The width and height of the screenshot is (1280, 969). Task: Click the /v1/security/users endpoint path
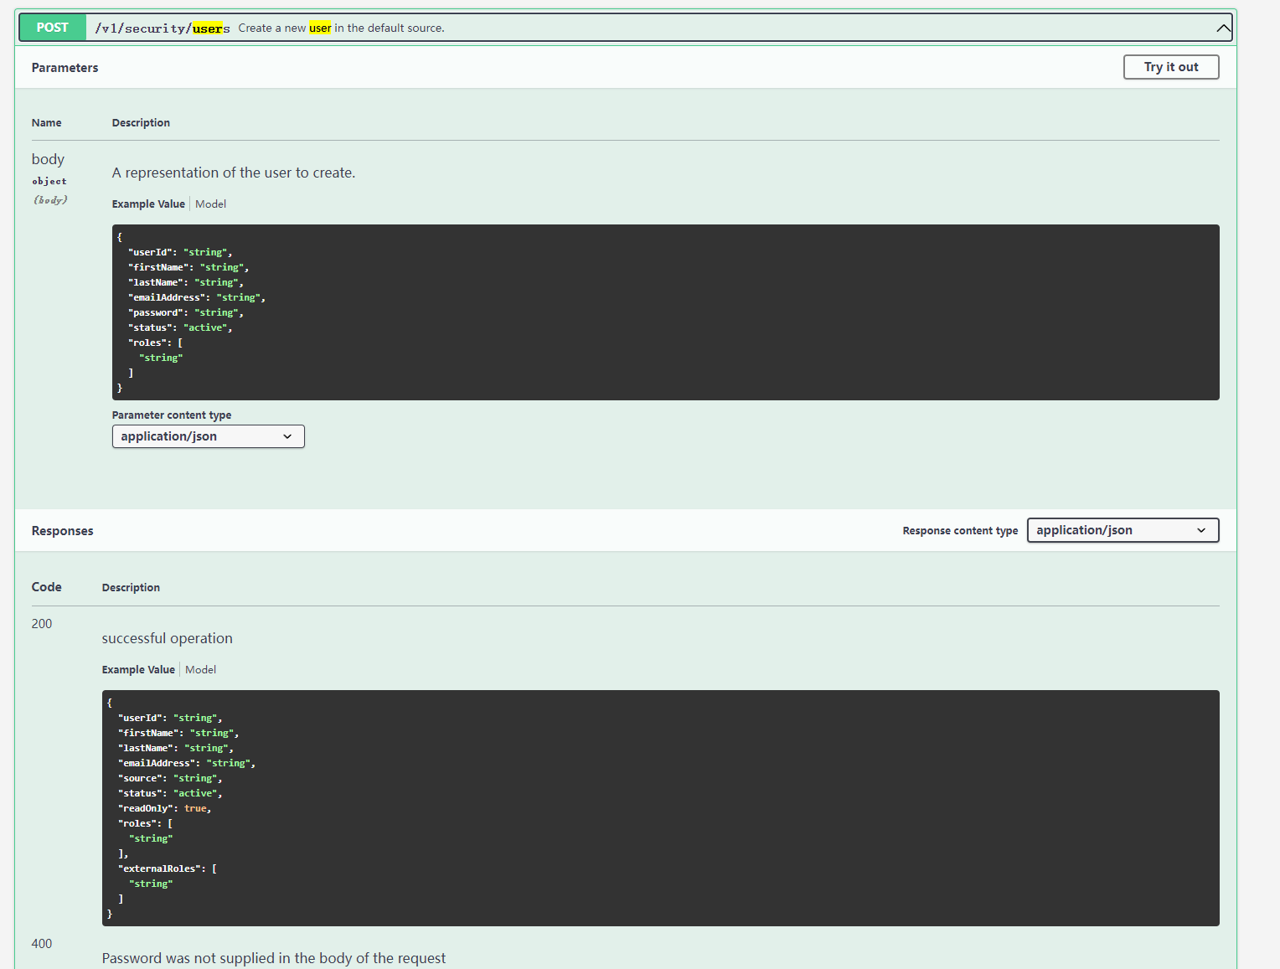162,28
